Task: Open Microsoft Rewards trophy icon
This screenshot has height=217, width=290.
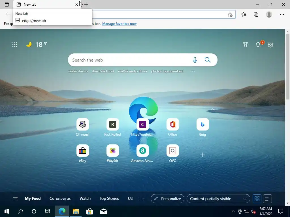Action: (x=246, y=45)
